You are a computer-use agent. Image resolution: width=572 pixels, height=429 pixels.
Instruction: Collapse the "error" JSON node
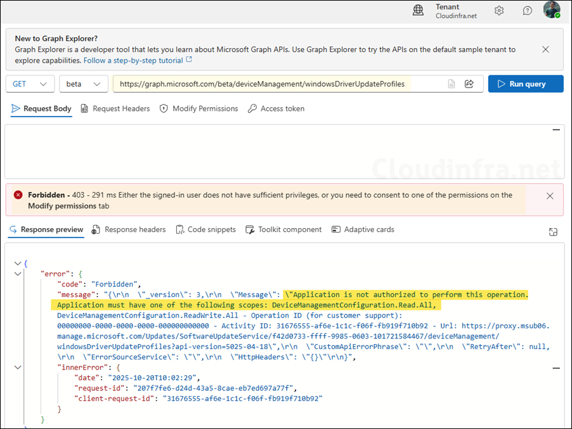click(17, 274)
